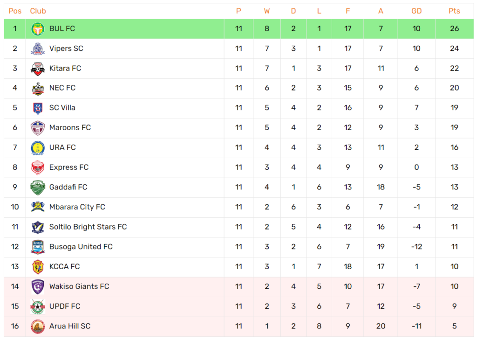Screen dimensions: 477x341
Task: Click the Pts column header
Action: (454, 11)
